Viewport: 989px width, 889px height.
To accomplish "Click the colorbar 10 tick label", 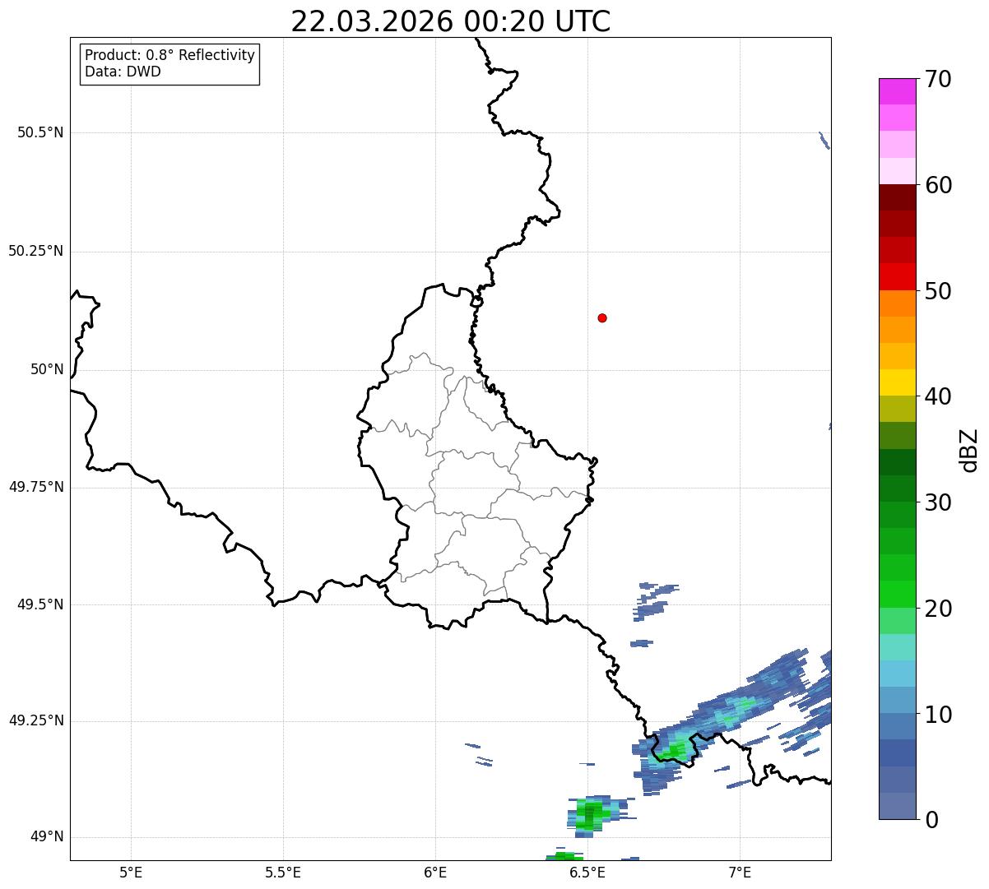I will click(x=939, y=714).
